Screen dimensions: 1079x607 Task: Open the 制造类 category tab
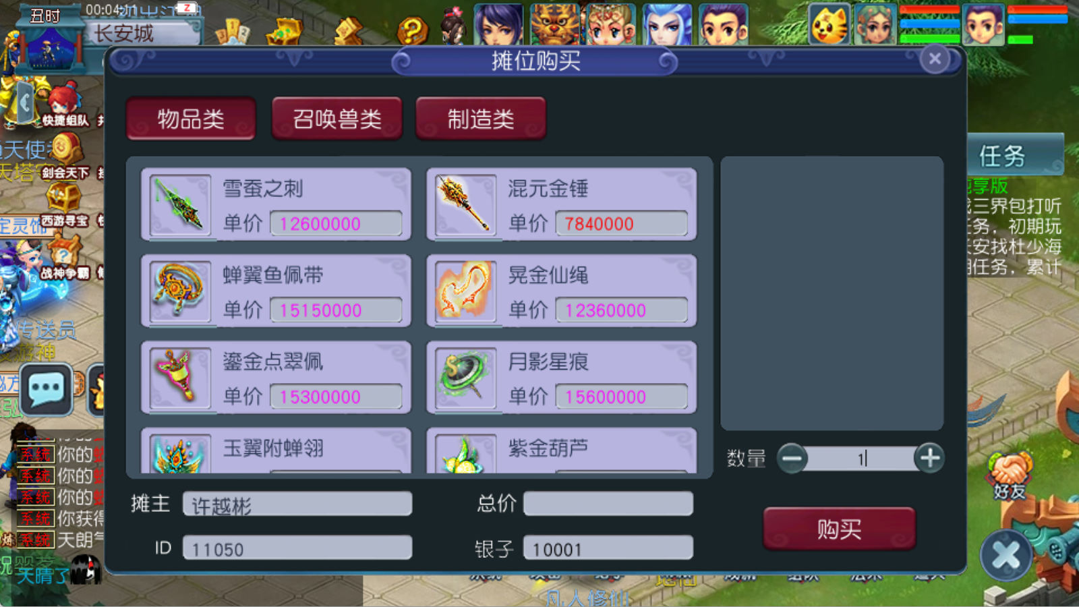coord(481,119)
